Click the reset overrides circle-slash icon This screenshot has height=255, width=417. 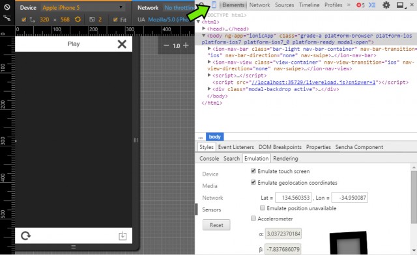[7, 7]
